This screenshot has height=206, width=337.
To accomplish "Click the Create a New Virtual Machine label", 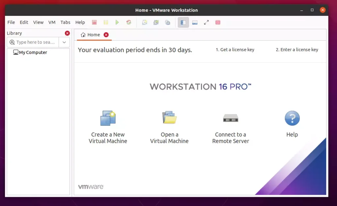I will (108, 138).
